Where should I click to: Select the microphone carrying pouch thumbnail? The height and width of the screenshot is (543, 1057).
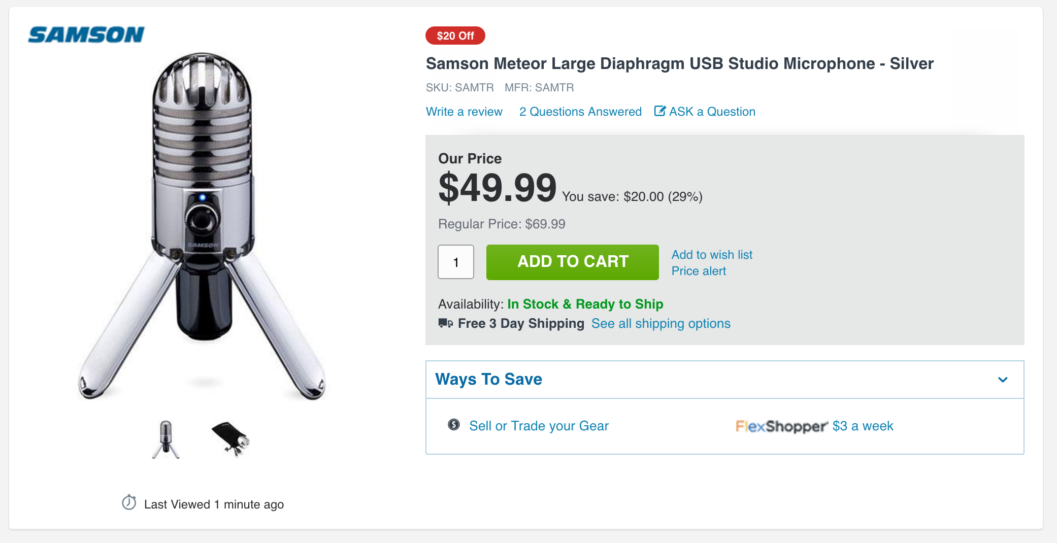[231, 438]
